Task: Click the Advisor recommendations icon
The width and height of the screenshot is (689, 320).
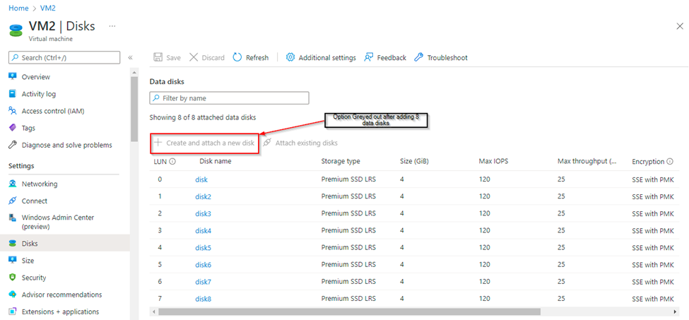Action: click(x=13, y=295)
